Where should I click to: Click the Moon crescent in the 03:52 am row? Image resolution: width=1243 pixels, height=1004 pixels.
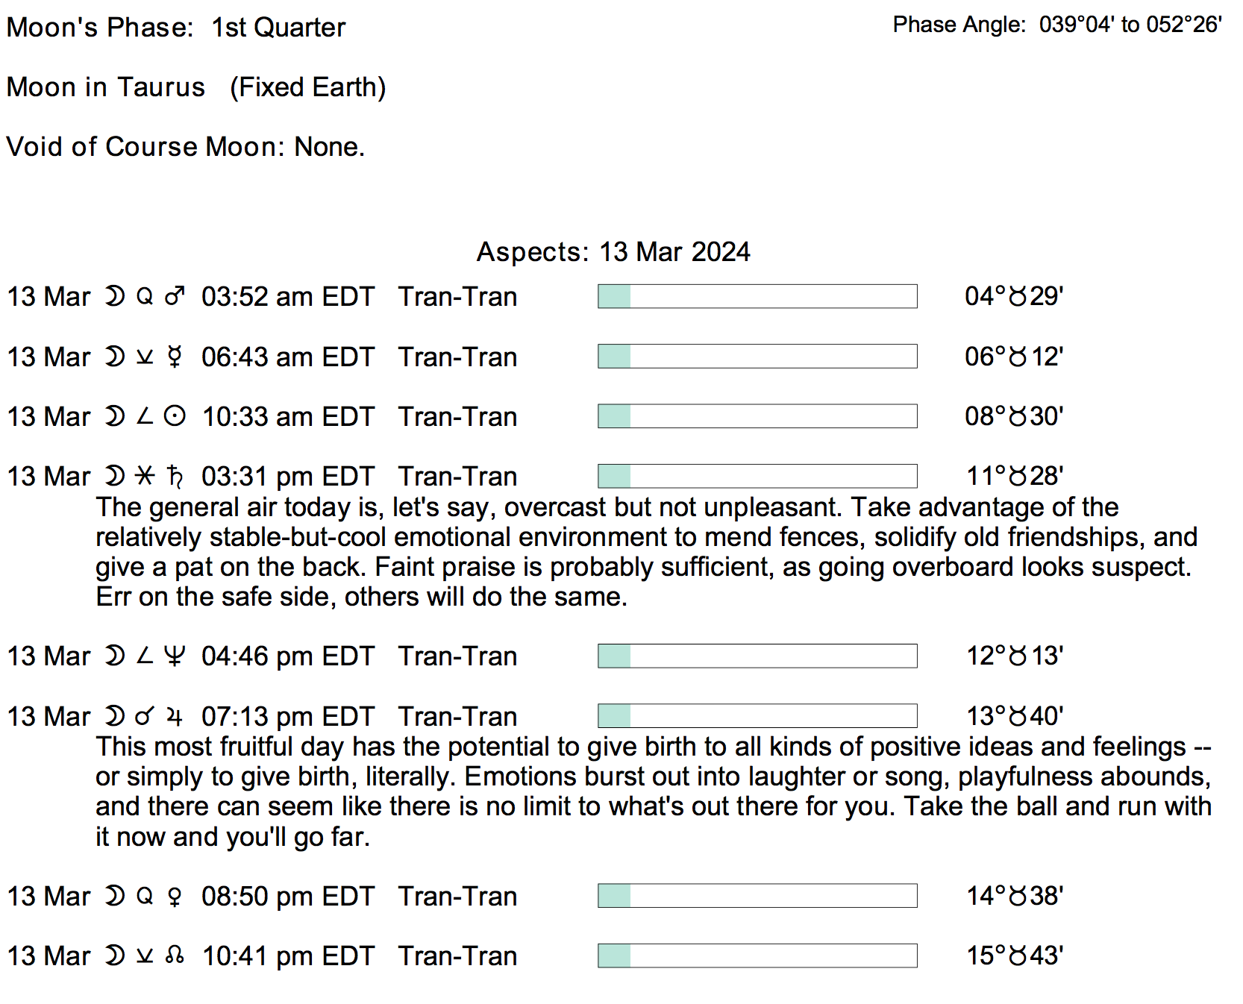point(114,297)
